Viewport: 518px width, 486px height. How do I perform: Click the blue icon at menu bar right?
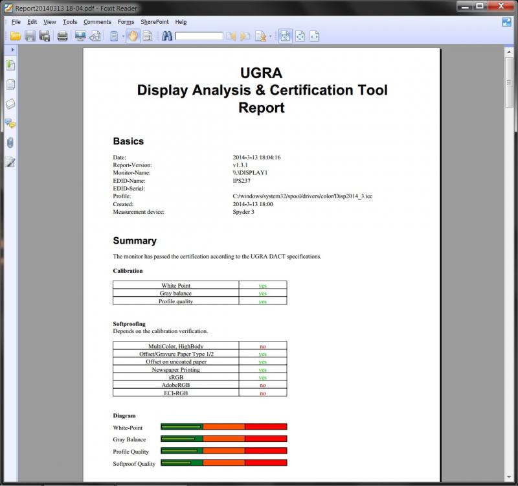click(x=506, y=22)
